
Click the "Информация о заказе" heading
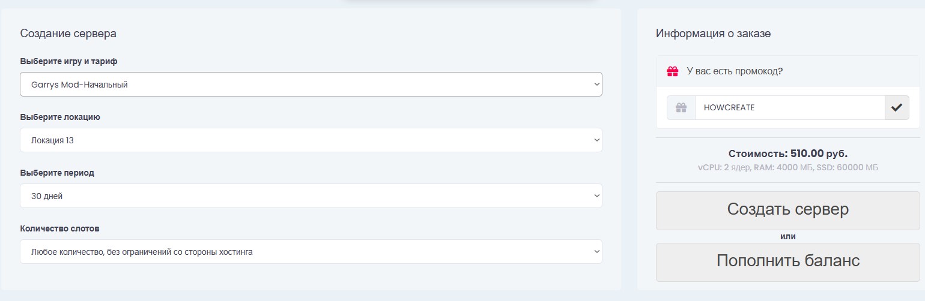[x=713, y=34]
